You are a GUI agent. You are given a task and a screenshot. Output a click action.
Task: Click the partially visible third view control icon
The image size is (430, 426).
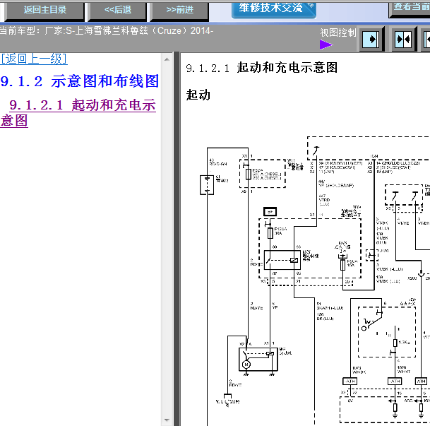(x=426, y=40)
